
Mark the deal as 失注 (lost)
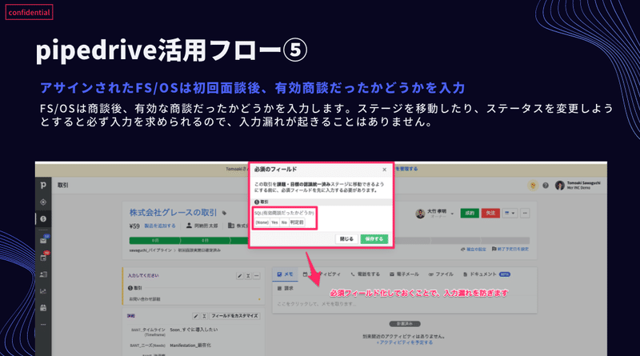(490, 213)
